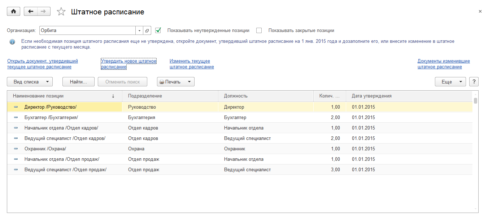This screenshot has width=488, height=218.
Task: Open help with the question mark button
Action: (x=474, y=82)
